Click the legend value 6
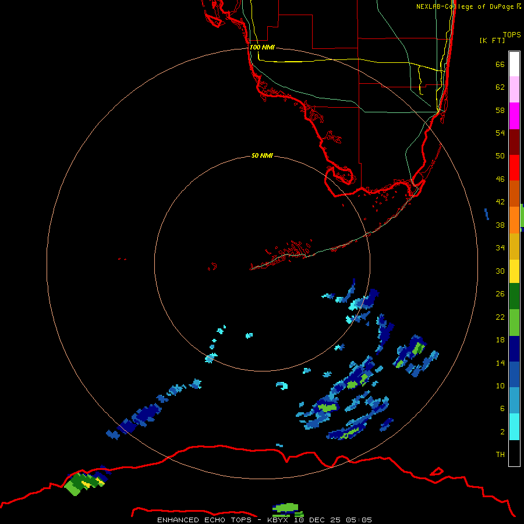The image size is (524, 524). pyautogui.click(x=502, y=408)
